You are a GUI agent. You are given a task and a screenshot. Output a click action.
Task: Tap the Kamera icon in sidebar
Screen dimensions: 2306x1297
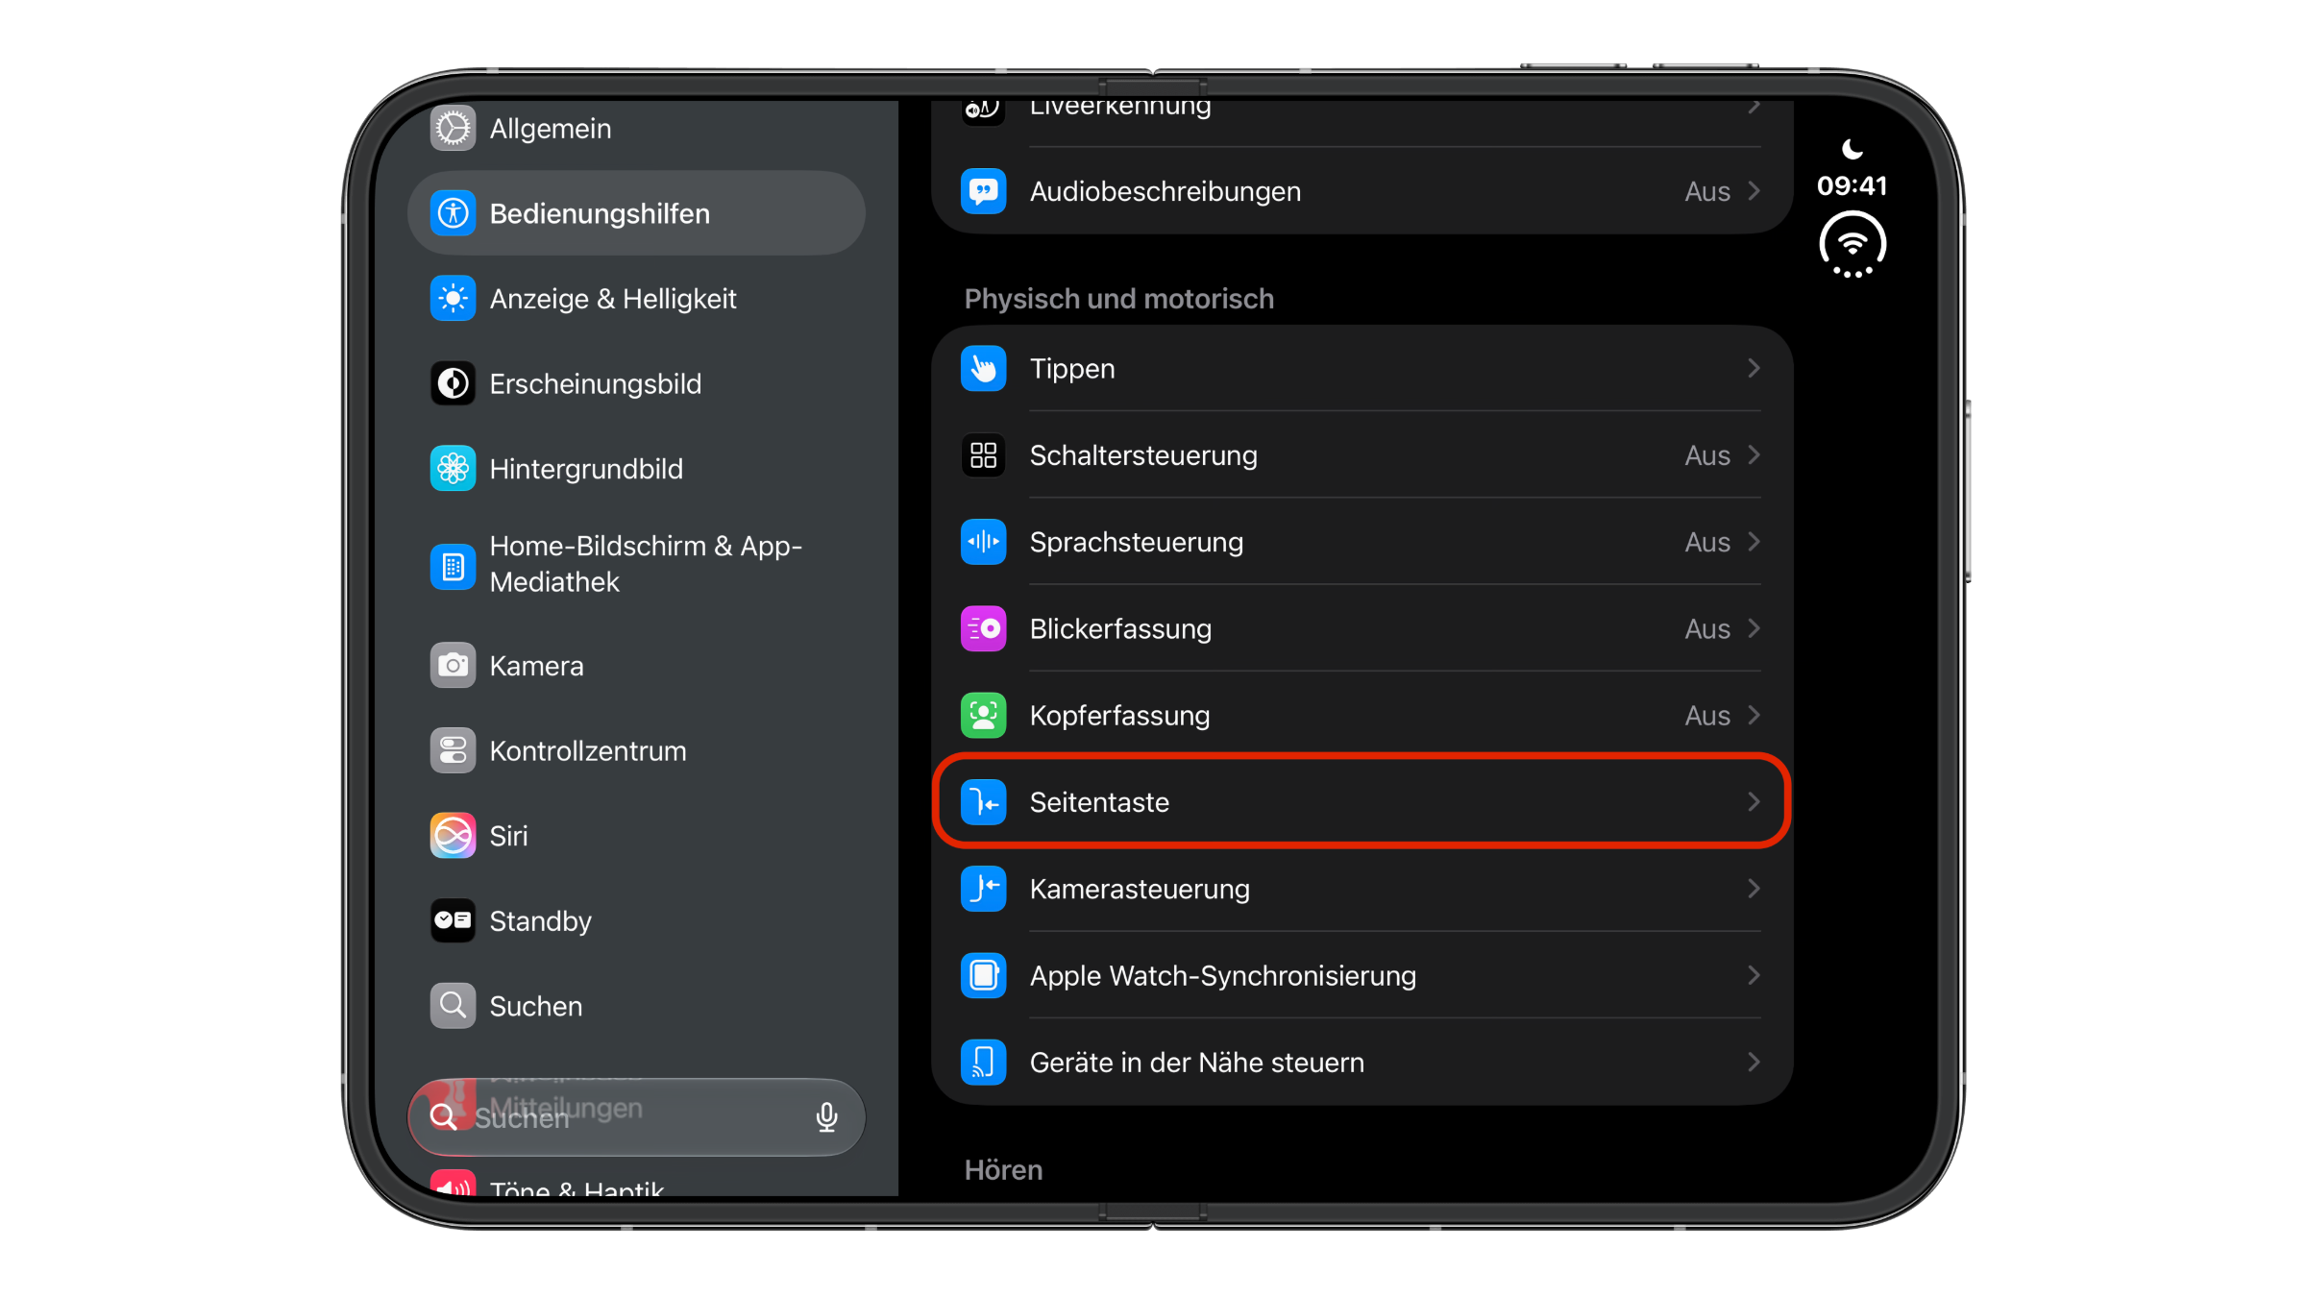tap(453, 666)
